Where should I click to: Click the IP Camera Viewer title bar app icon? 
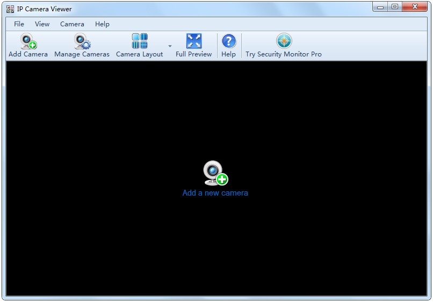(x=10, y=9)
